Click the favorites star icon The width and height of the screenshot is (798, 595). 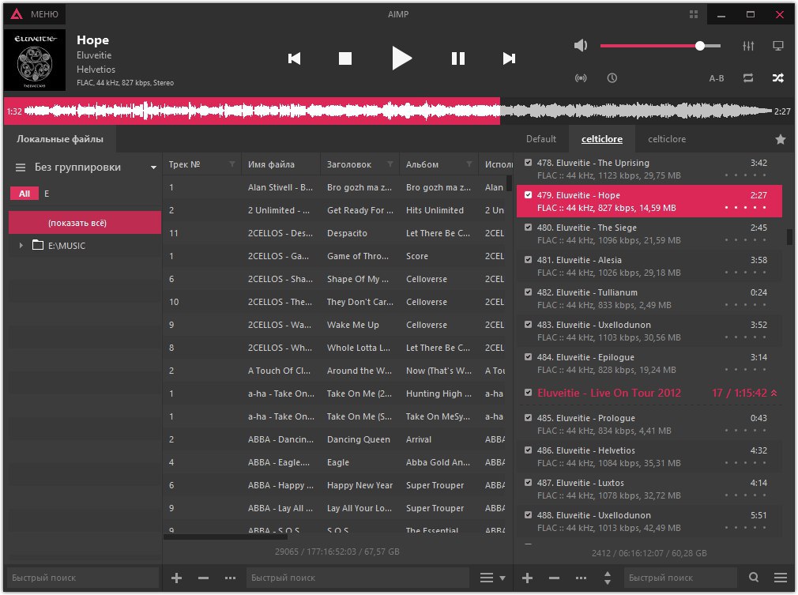pyautogui.click(x=781, y=139)
